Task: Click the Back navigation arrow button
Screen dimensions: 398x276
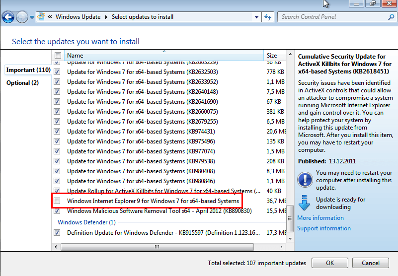Action: pyautogui.click(x=8, y=17)
